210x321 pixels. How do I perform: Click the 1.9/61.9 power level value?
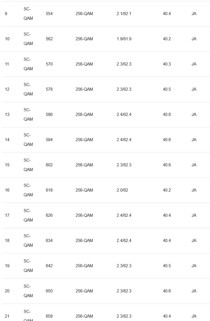click(x=124, y=39)
